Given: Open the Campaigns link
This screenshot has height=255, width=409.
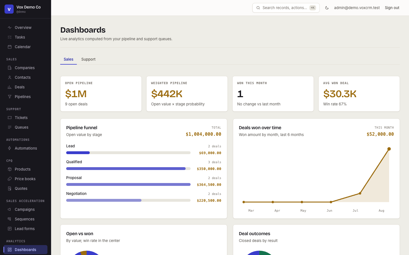Looking at the screenshot, I should 25,209.
